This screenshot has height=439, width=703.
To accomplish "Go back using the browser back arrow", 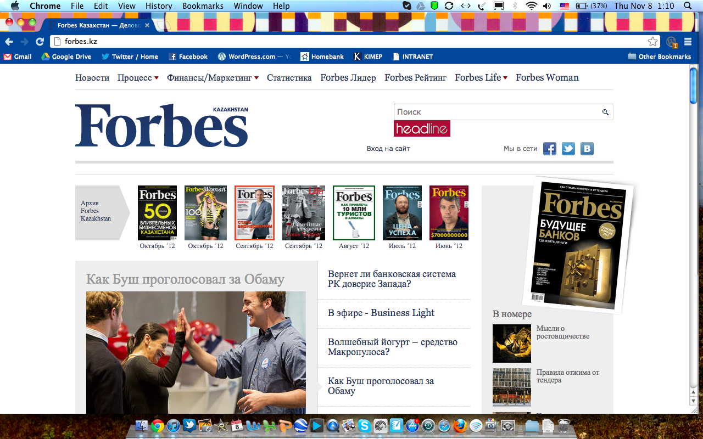I will click(x=9, y=42).
